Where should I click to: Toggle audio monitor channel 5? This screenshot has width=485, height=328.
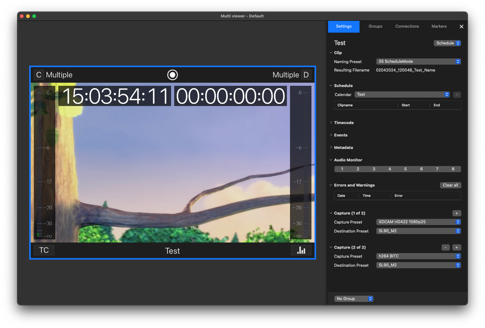click(406, 169)
